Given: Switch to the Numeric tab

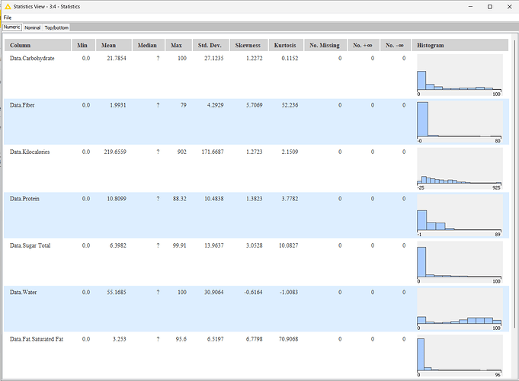Looking at the screenshot, I should click(12, 27).
